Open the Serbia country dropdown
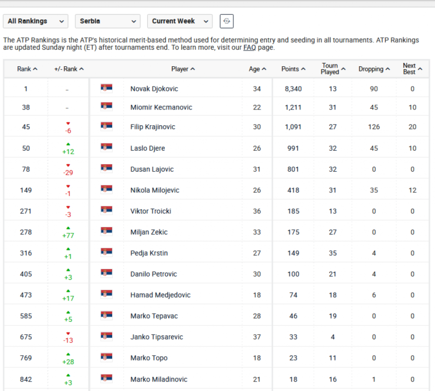 107,21
